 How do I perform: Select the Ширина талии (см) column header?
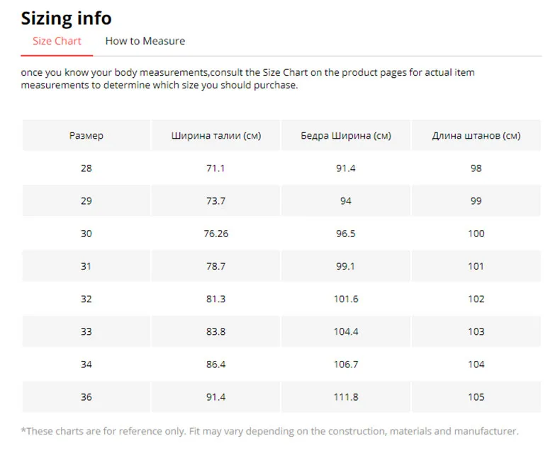(x=215, y=135)
